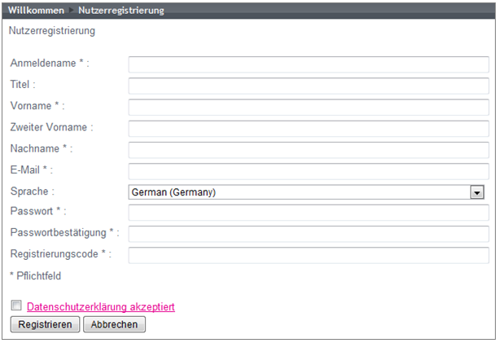This screenshot has height=343, width=499.
Task: Click the German (Germany) language selector
Action: [x=306, y=192]
